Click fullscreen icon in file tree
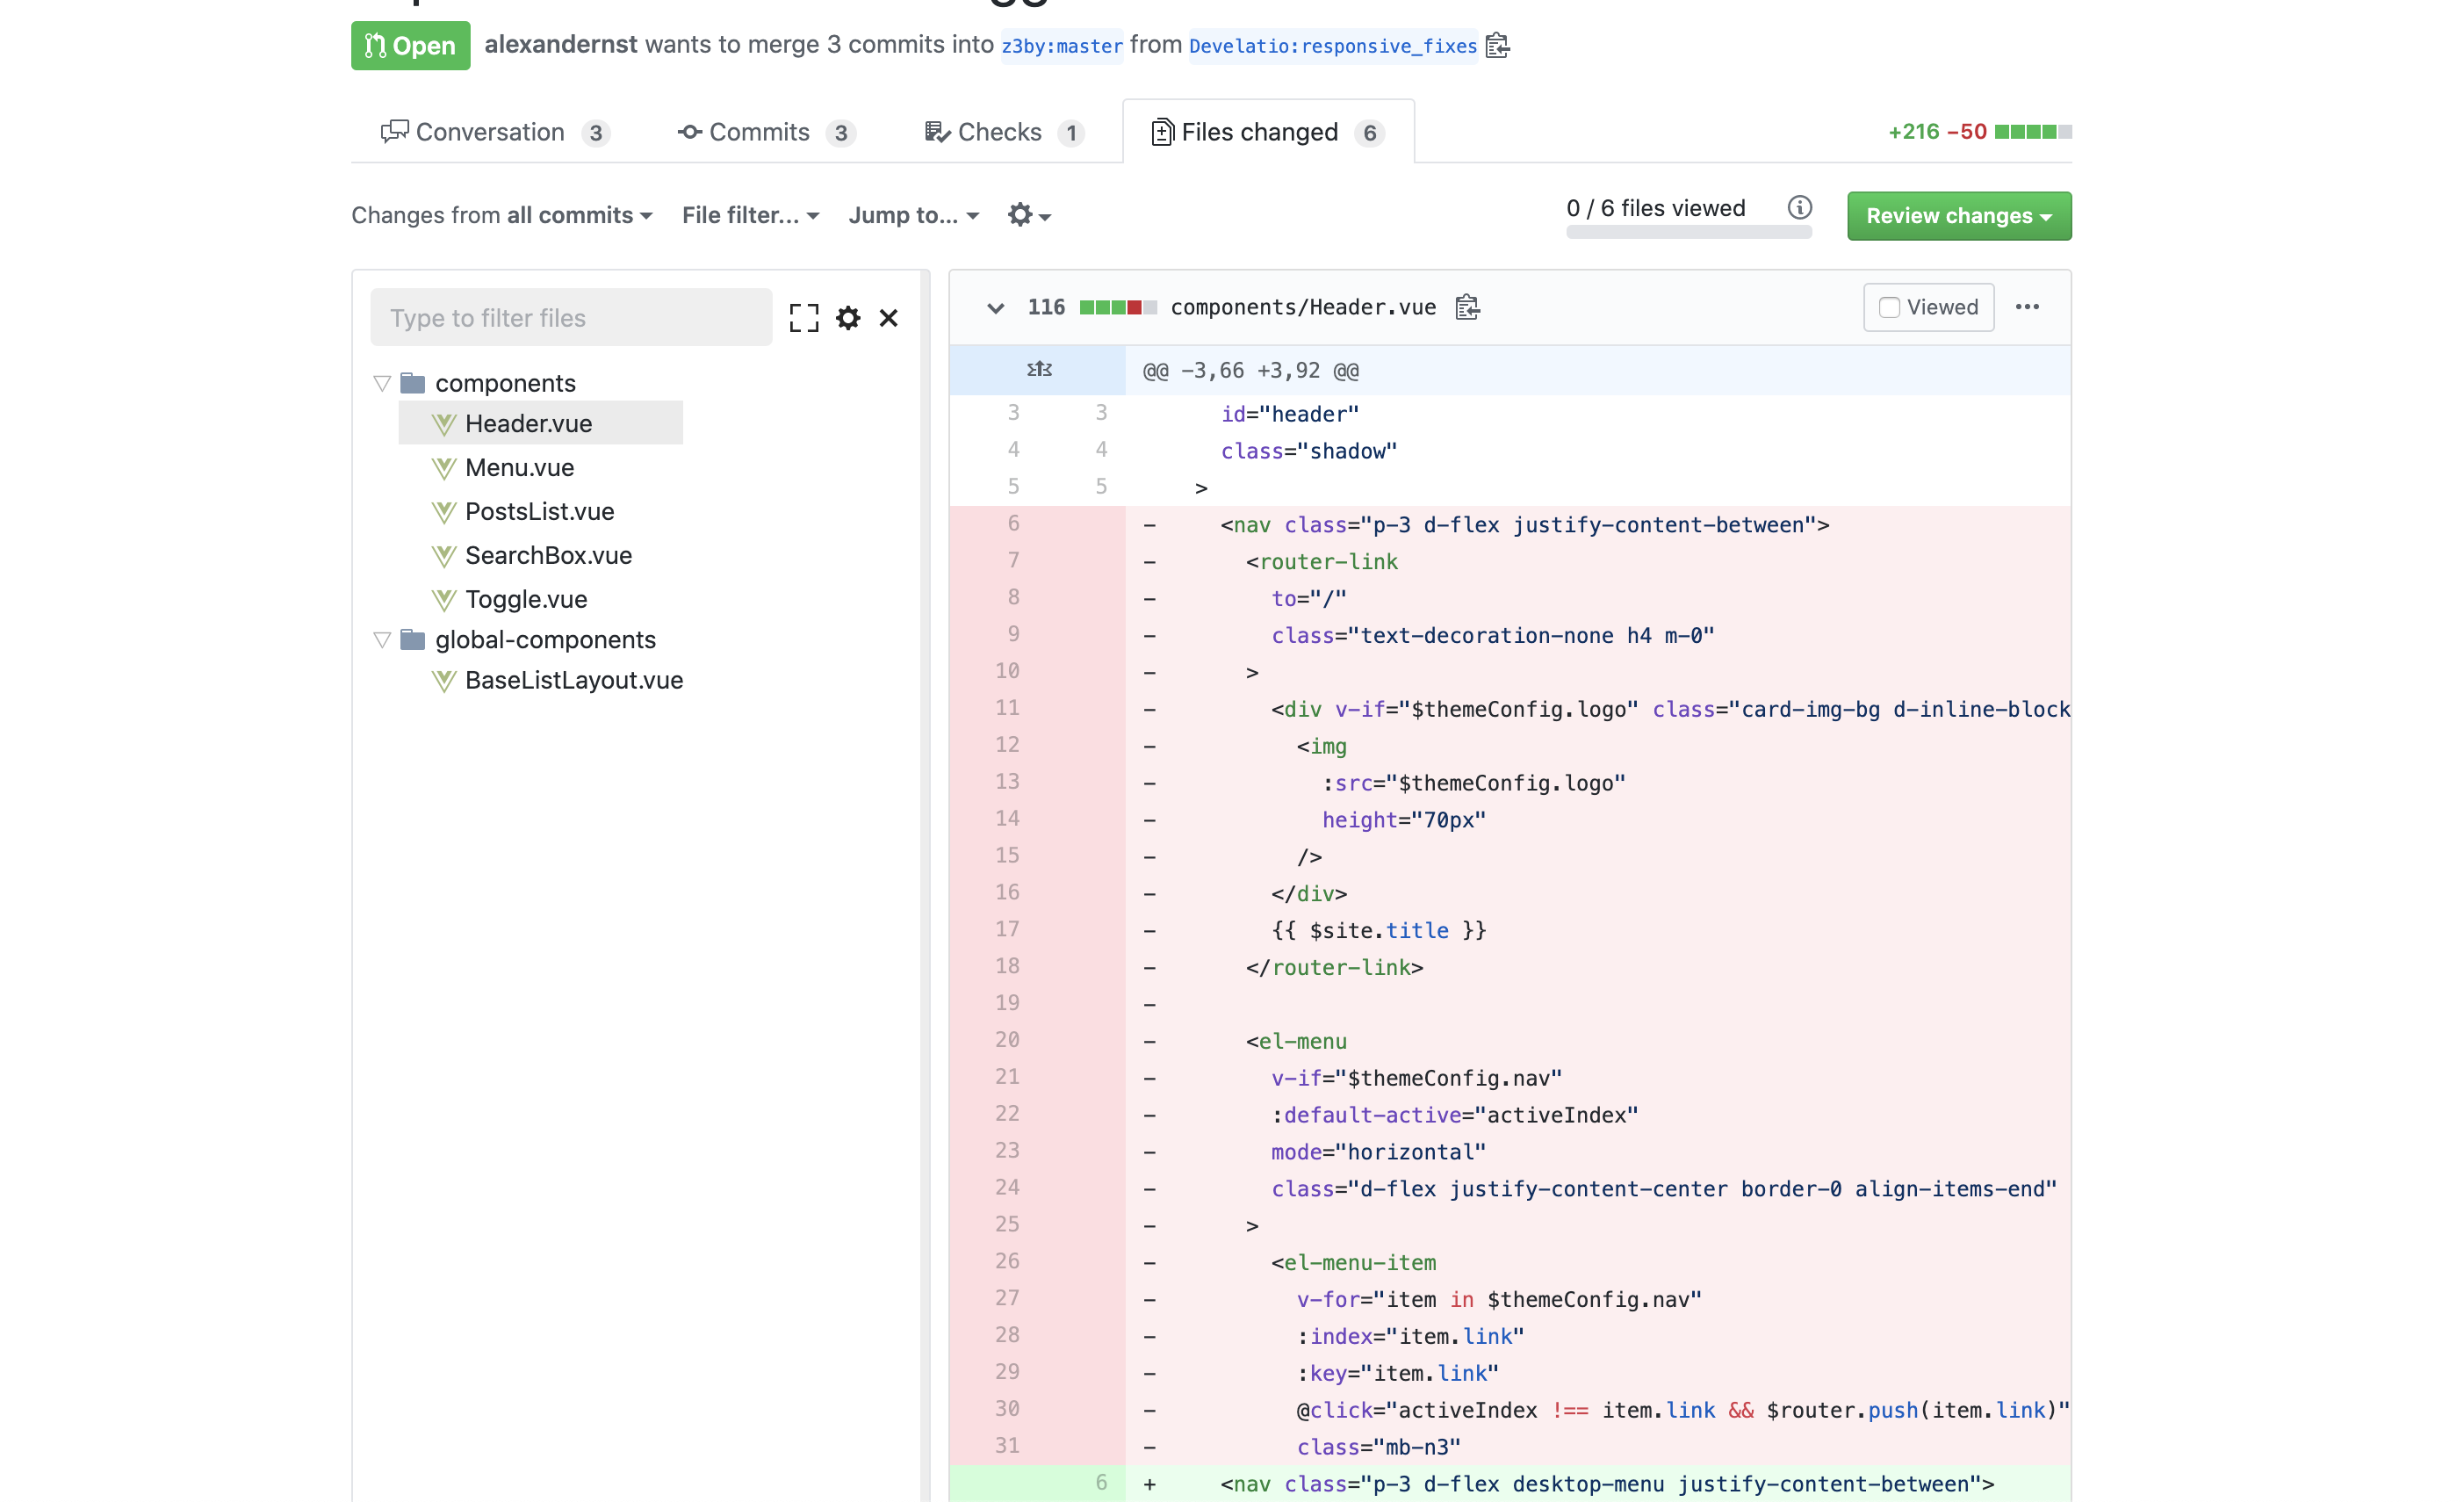 coord(804,318)
